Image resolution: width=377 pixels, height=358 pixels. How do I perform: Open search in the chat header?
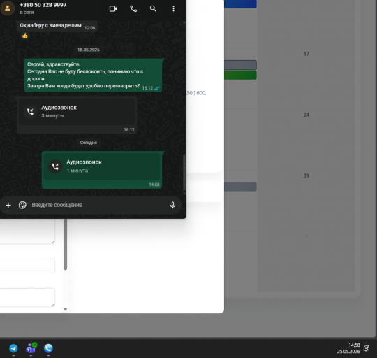[153, 9]
